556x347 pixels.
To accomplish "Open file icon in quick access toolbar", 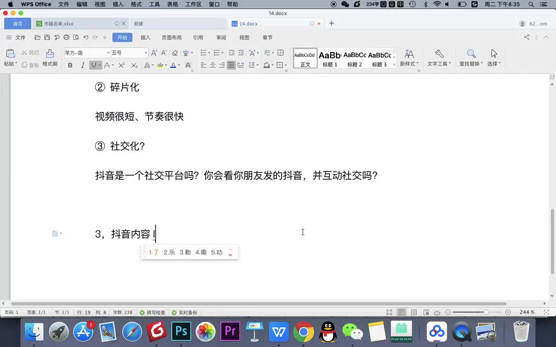I will 37,37.
